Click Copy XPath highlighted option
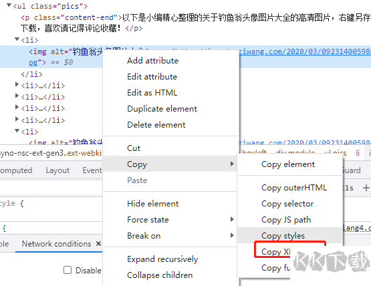This screenshot has height=286, width=371. (276, 251)
